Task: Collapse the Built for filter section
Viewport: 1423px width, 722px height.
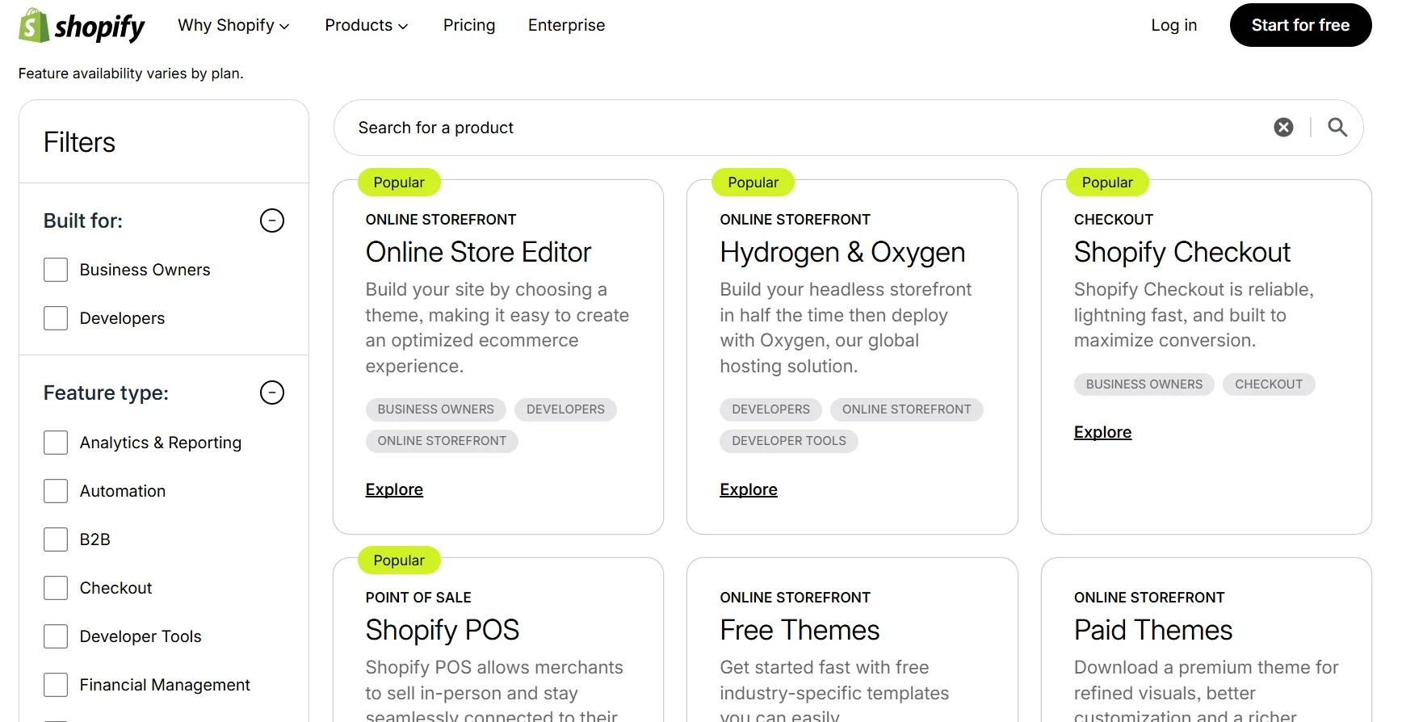Action: point(272,220)
